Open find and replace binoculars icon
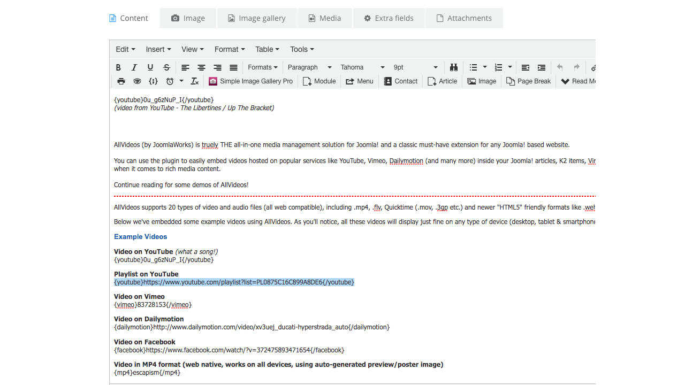The image size is (685, 385). tap(454, 67)
